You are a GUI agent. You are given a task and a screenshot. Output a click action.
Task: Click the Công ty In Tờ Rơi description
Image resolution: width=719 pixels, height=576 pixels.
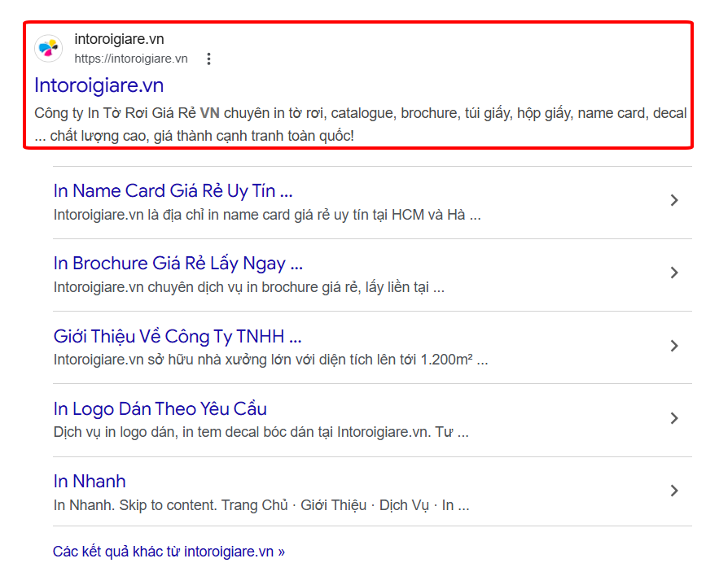coord(360,124)
